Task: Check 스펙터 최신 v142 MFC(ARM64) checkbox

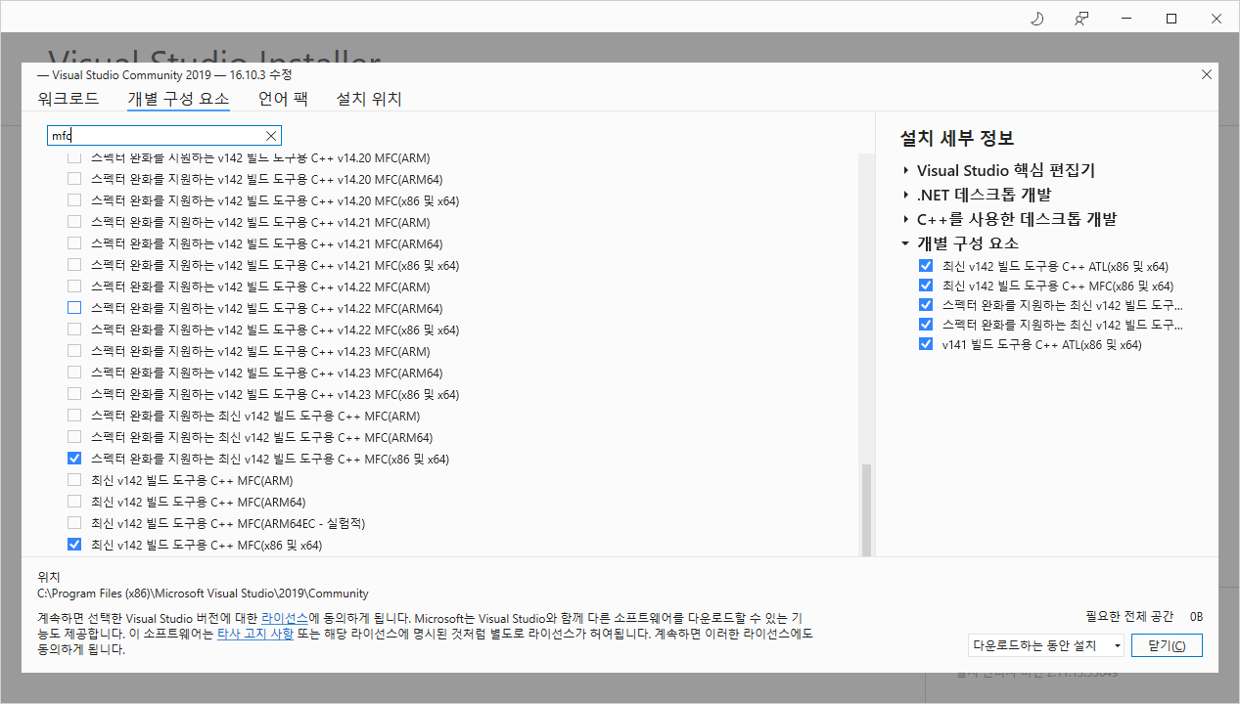Action: tap(74, 437)
